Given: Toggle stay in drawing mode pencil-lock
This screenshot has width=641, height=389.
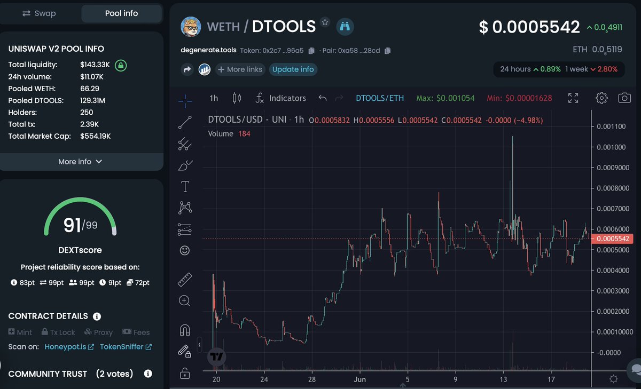Looking at the screenshot, I should [185, 351].
